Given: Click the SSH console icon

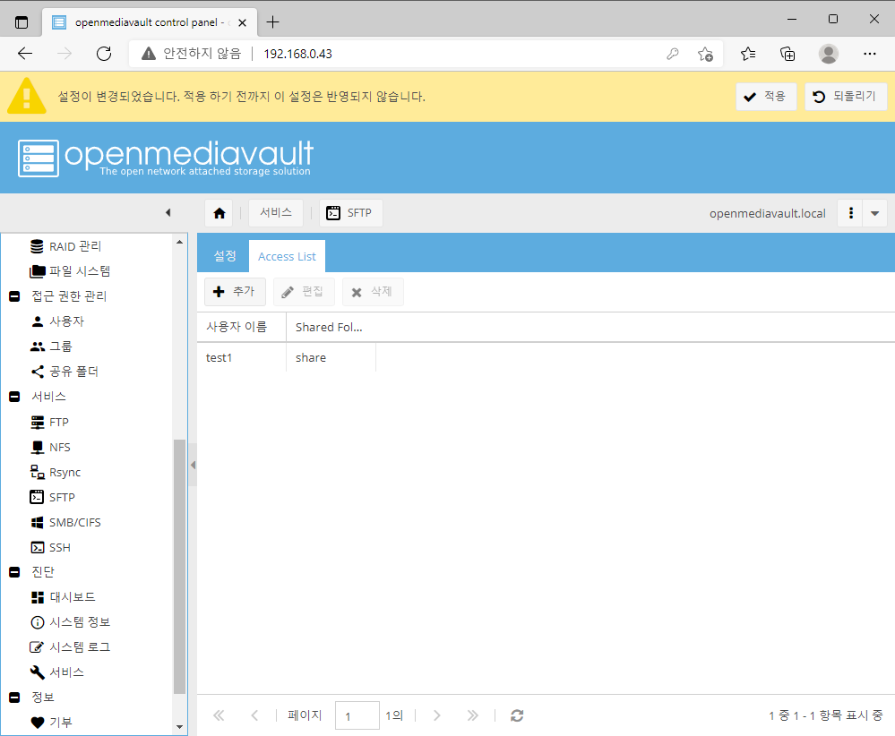Looking at the screenshot, I should [37, 547].
